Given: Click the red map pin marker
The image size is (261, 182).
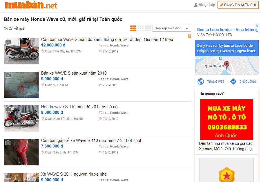Looking at the screenshot, I should [x=227, y=65].
